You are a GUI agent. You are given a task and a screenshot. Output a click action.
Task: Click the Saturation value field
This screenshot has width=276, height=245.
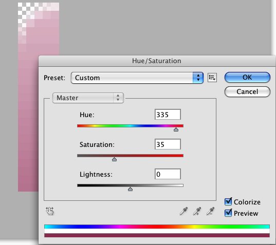(168, 144)
